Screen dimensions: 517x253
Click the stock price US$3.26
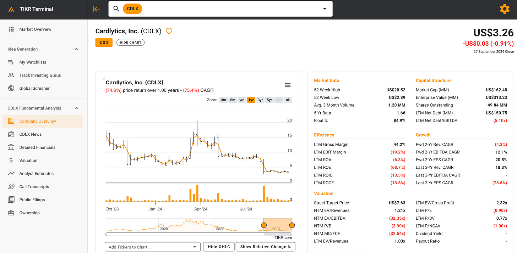pyautogui.click(x=494, y=33)
